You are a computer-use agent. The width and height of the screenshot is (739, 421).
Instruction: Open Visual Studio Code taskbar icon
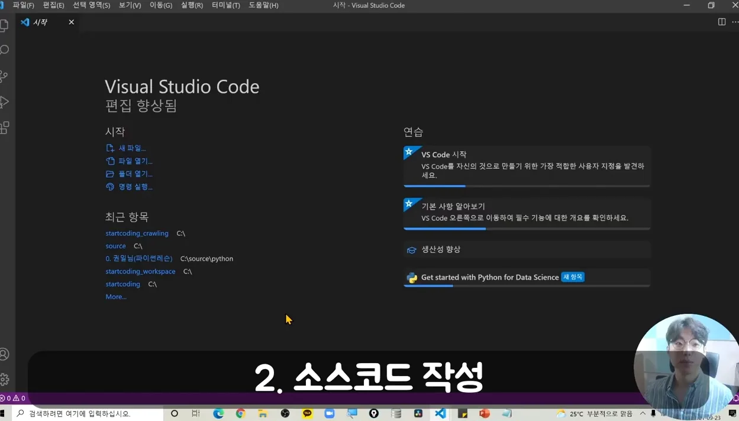(x=440, y=413)
